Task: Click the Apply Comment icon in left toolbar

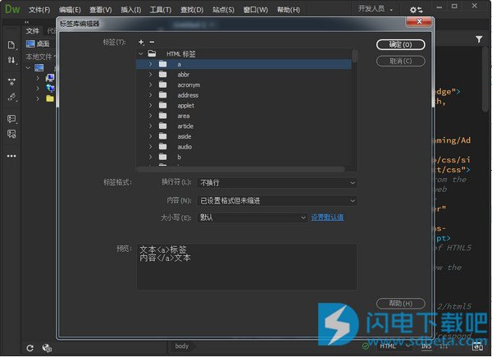Action: [11, 119]
